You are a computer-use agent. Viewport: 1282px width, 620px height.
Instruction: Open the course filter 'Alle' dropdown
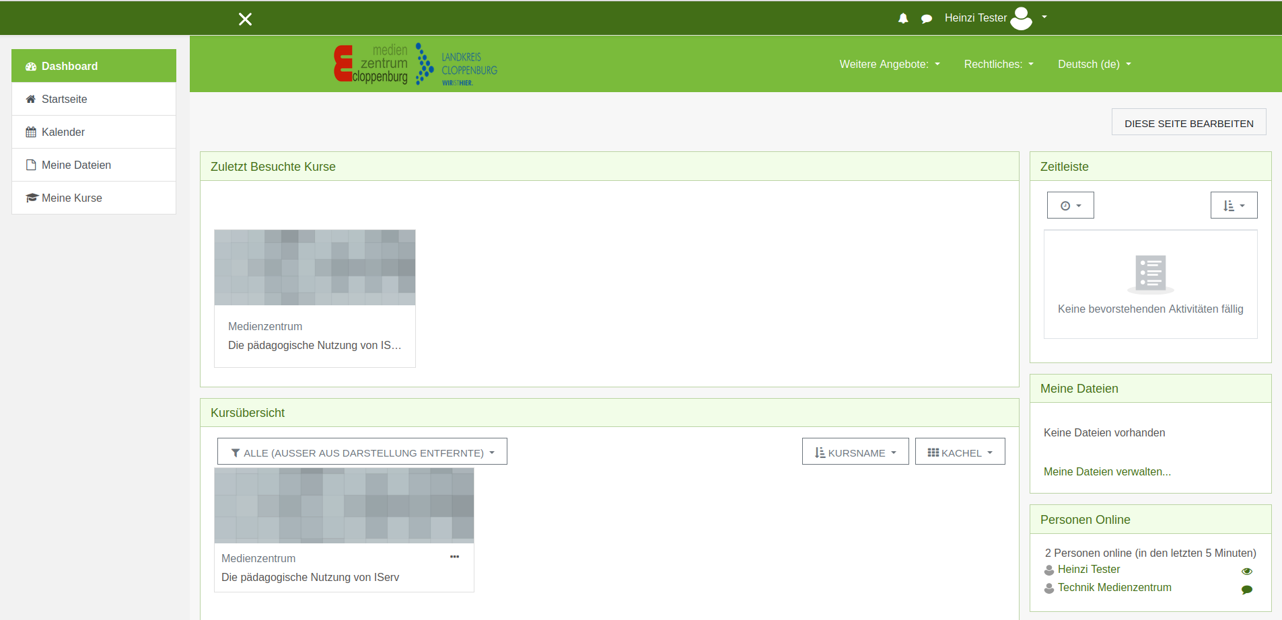coord(362,453)
